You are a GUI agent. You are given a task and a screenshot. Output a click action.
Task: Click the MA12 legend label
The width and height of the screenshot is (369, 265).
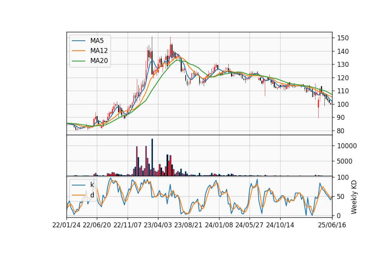point(99,51)
